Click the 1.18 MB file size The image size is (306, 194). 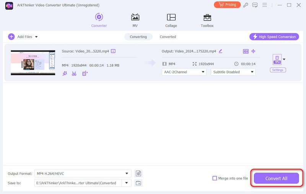click(x=113, y=65)
